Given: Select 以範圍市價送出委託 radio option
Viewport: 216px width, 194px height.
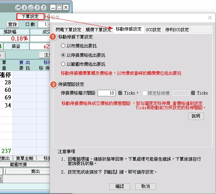Looking at the screenshot, I should (x=64, y=64).
